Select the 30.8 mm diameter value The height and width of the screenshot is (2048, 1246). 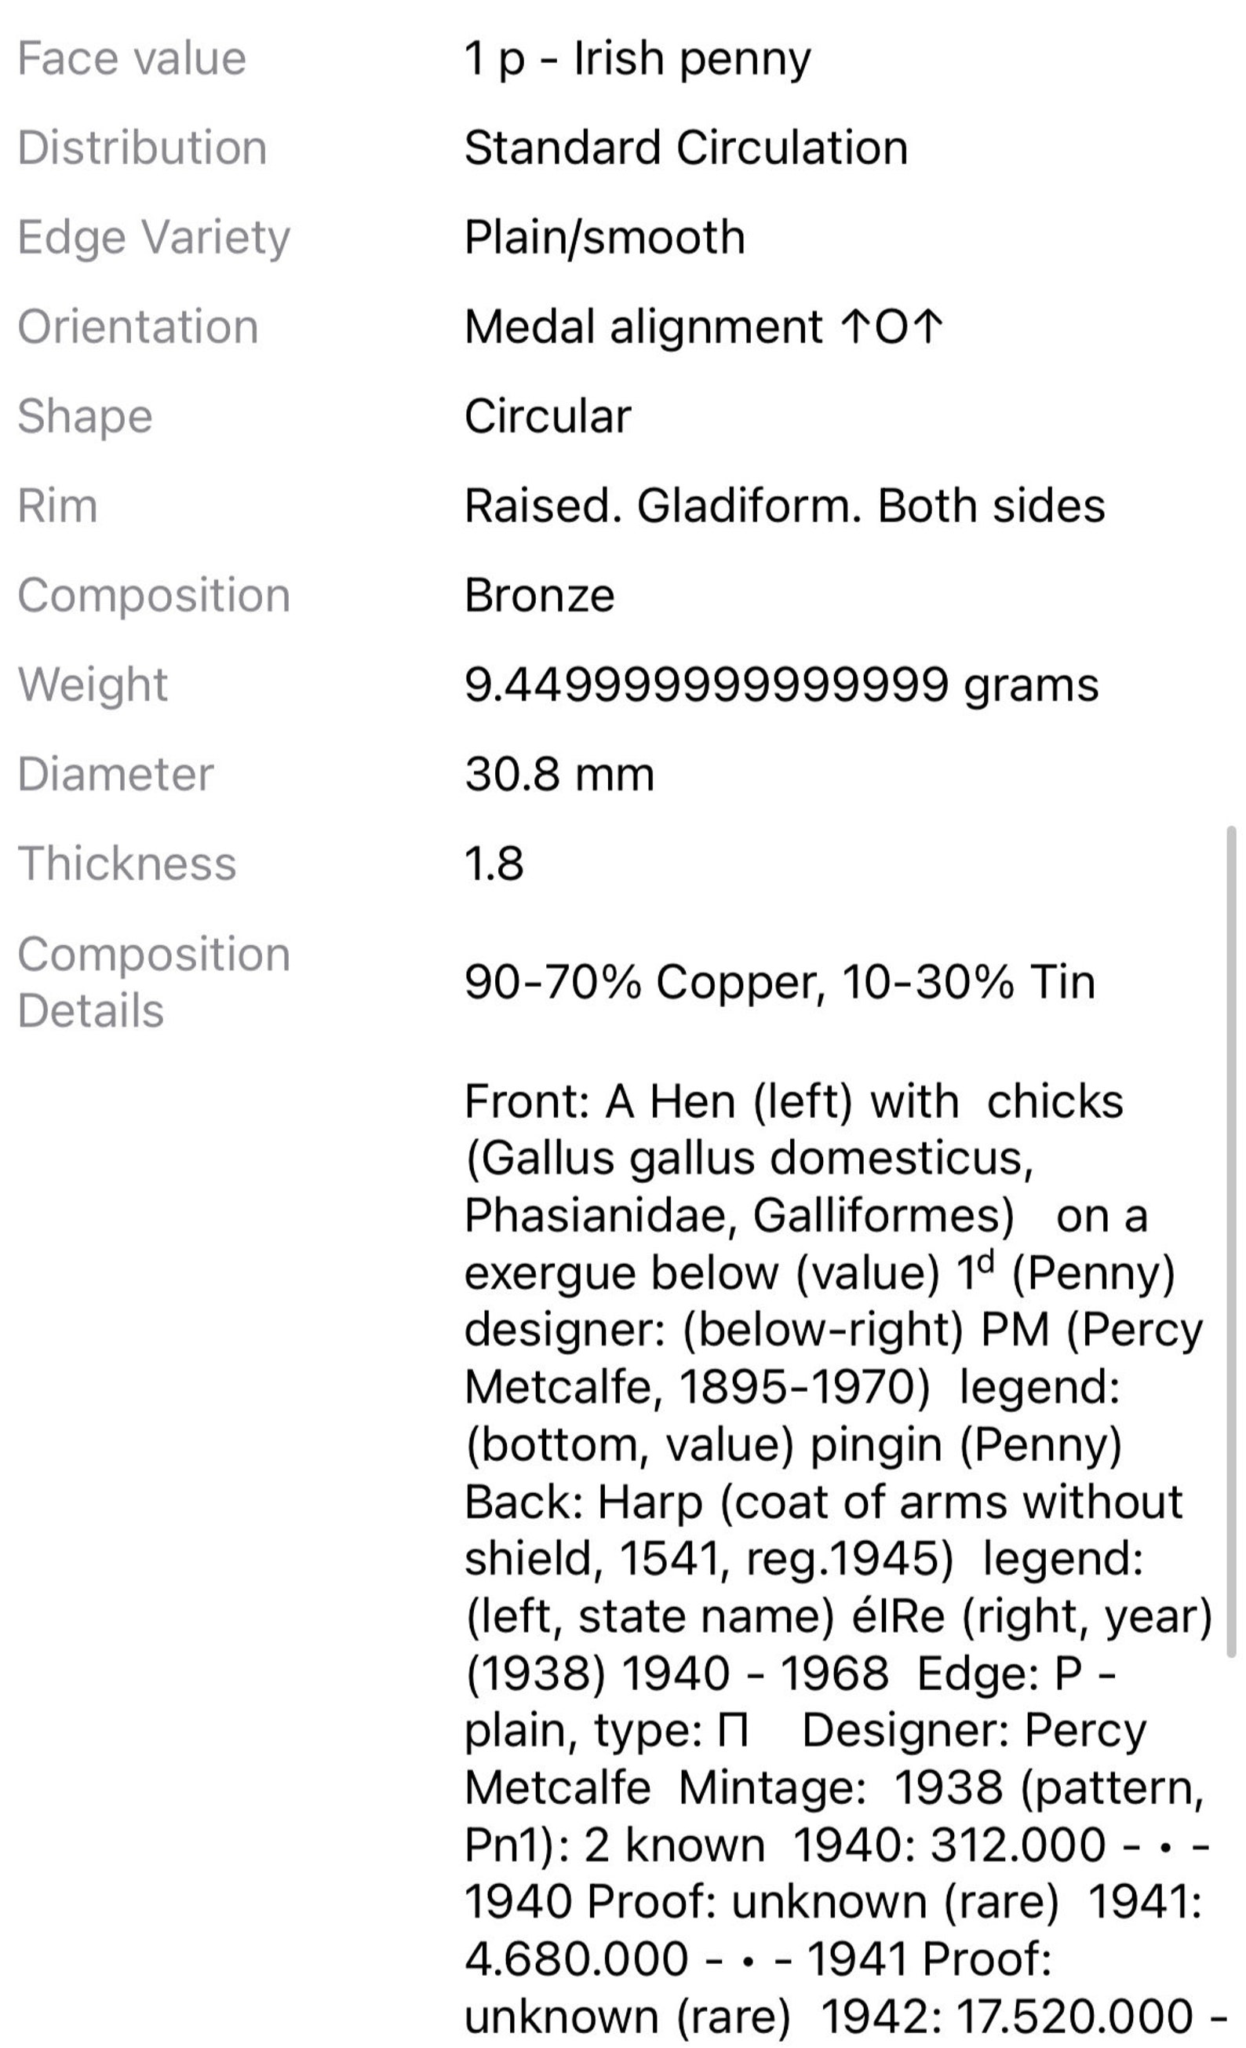560,774
